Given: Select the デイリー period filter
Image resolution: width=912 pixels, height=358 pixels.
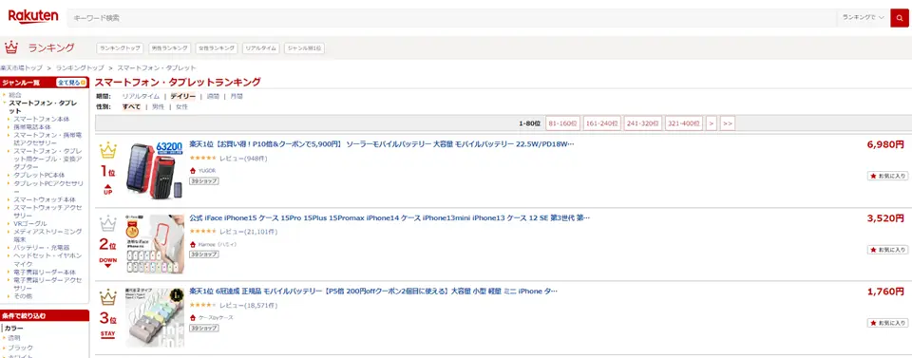Looking at the screenshot, I should pyautogui.click(x=182, y=97).
